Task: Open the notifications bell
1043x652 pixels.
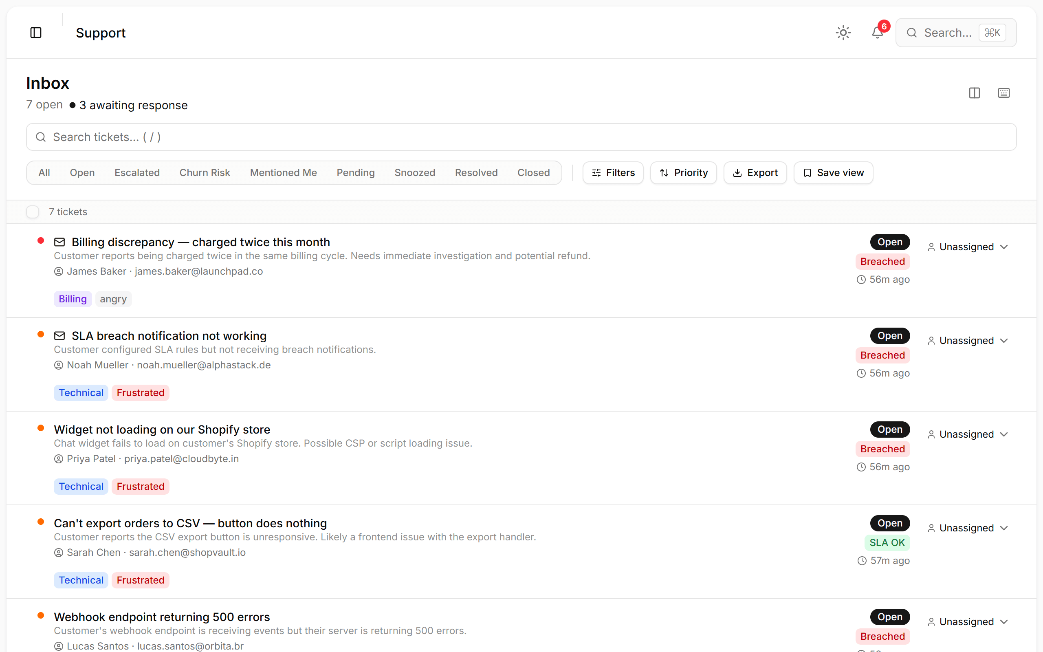Action: 877,32
